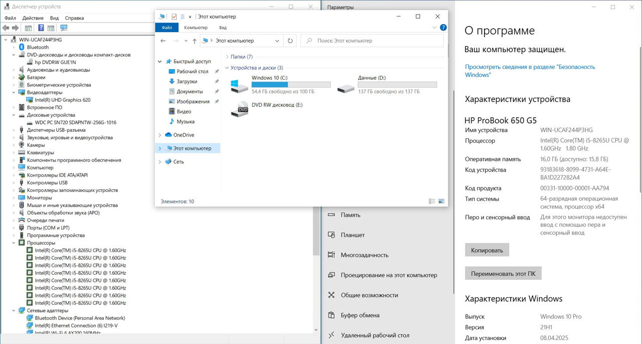Collapse the Процессоры device category
Image resolution: width=642 pixels, height=344 pixels.
(x=14, y=243)
